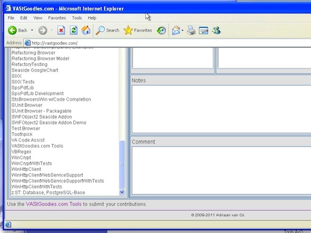Click the page icon in address bar
This screenshot has width=311, height=233.
(27, 43)
